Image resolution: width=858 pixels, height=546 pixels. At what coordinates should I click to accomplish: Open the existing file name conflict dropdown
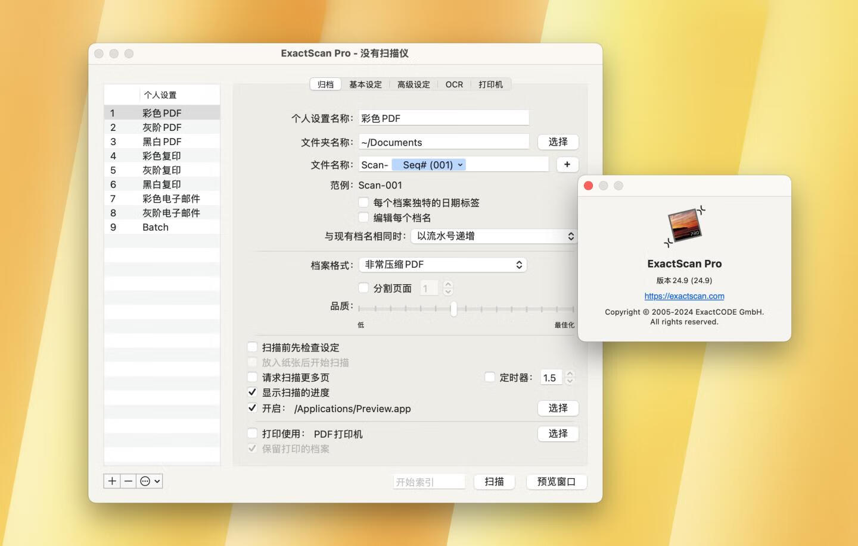click(x=494, y=236)
